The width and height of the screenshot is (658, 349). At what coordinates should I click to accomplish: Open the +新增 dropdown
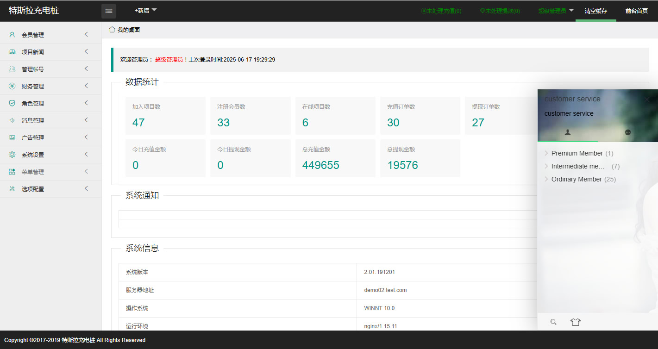tap(145, 10)
